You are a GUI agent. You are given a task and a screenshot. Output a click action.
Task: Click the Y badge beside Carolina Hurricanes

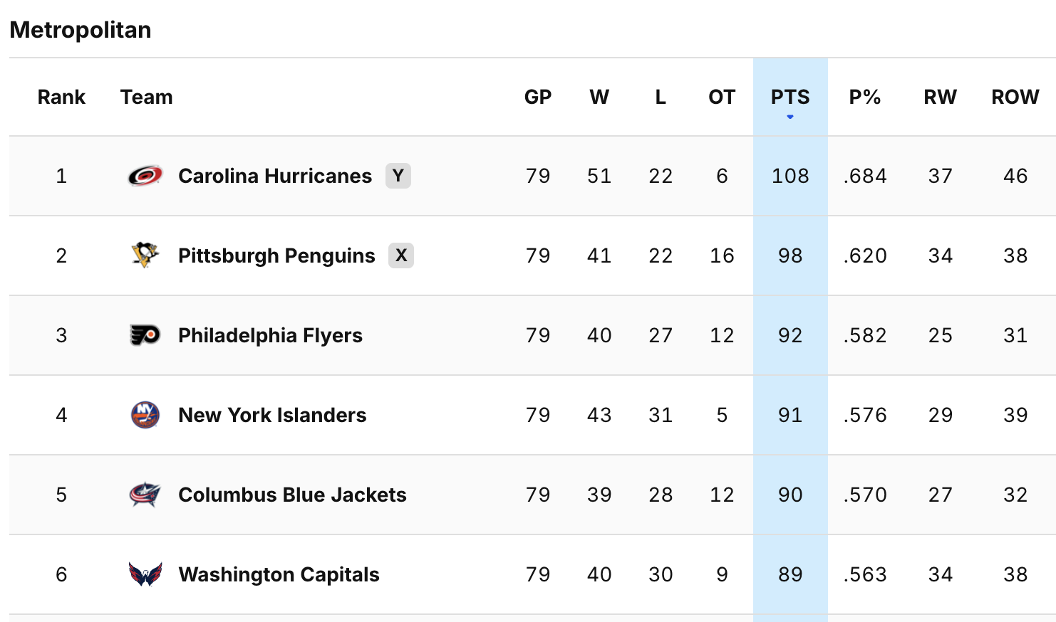coord(398,176)
